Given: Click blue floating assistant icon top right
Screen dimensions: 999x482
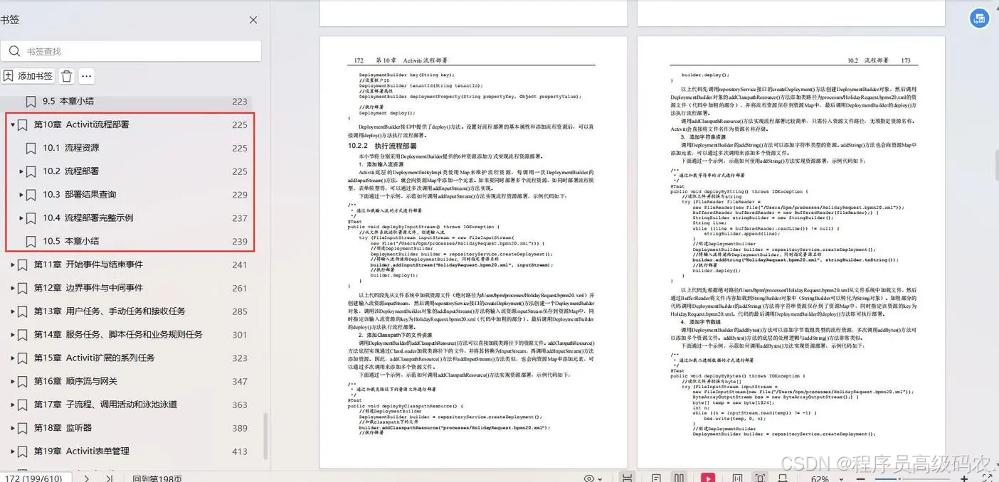Looking at the screenshot, I should 979,19.
